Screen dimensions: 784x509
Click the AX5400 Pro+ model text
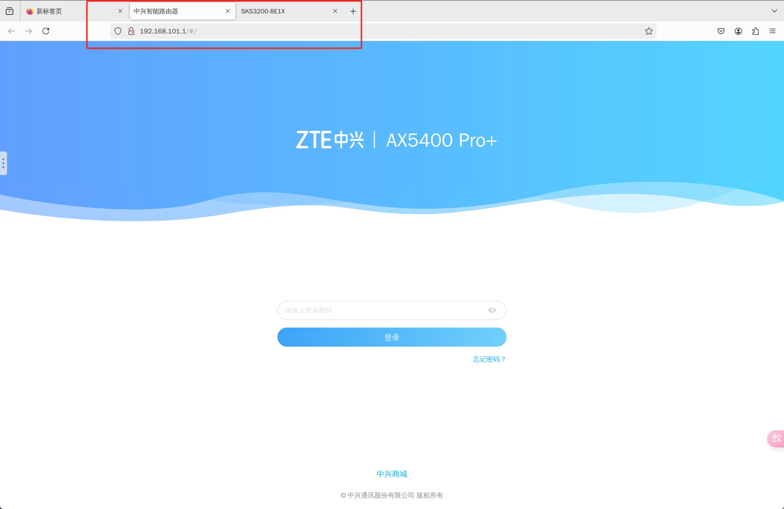pyautogui.click(x=442, y=140)
